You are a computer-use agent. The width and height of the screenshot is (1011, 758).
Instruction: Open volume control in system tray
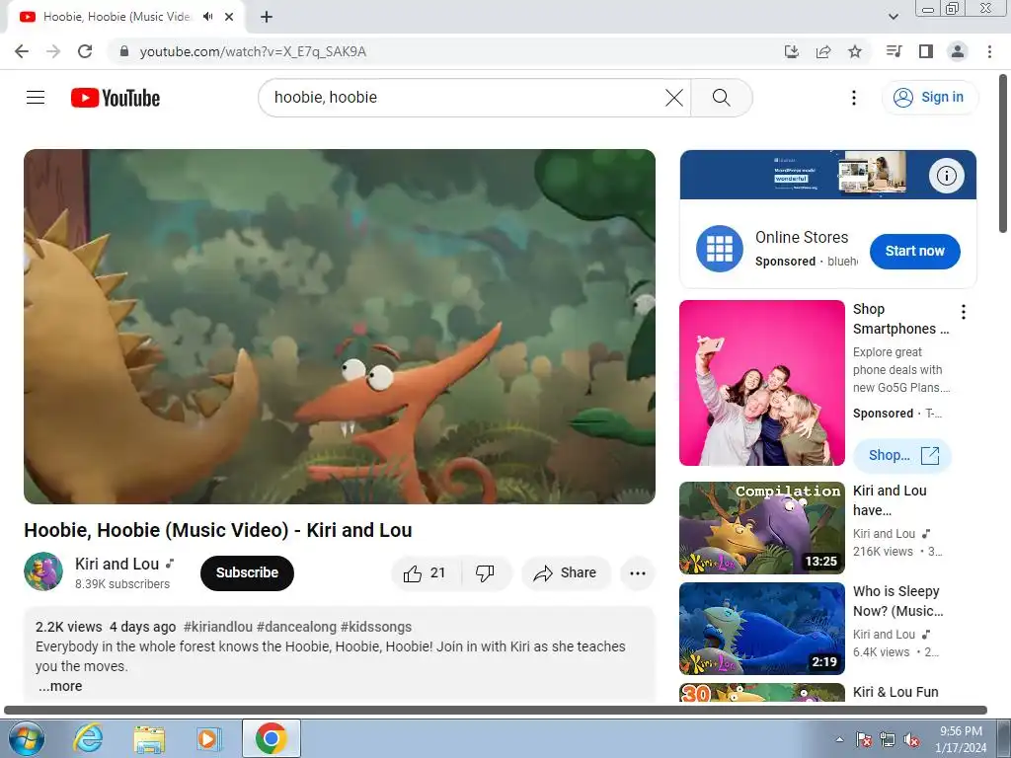pyautogui.click(x=911, y=739)
